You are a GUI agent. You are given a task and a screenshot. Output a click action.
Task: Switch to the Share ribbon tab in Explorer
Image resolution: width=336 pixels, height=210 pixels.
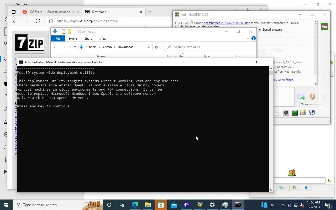click(88, 39)
